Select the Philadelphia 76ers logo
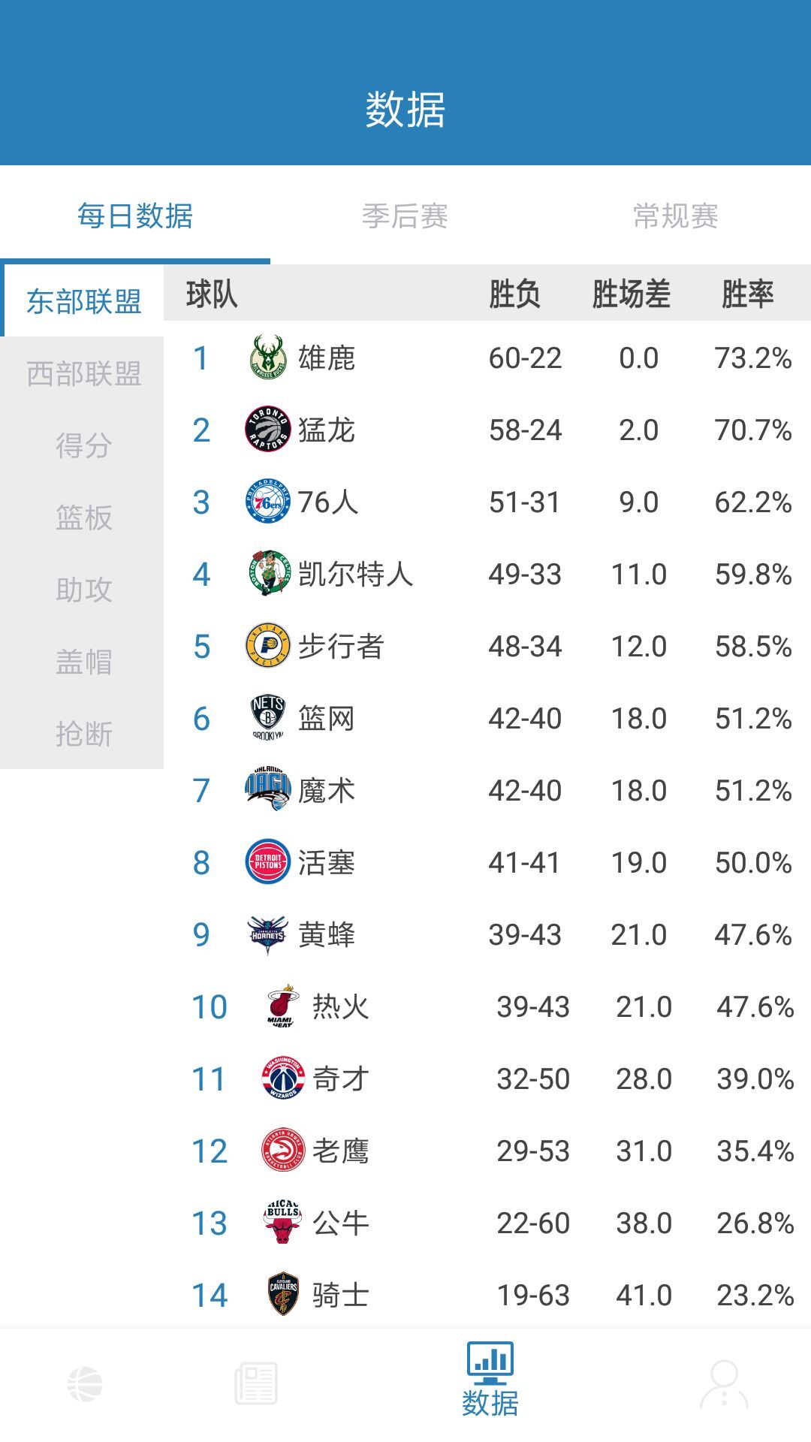 click(x=268, y=502)
